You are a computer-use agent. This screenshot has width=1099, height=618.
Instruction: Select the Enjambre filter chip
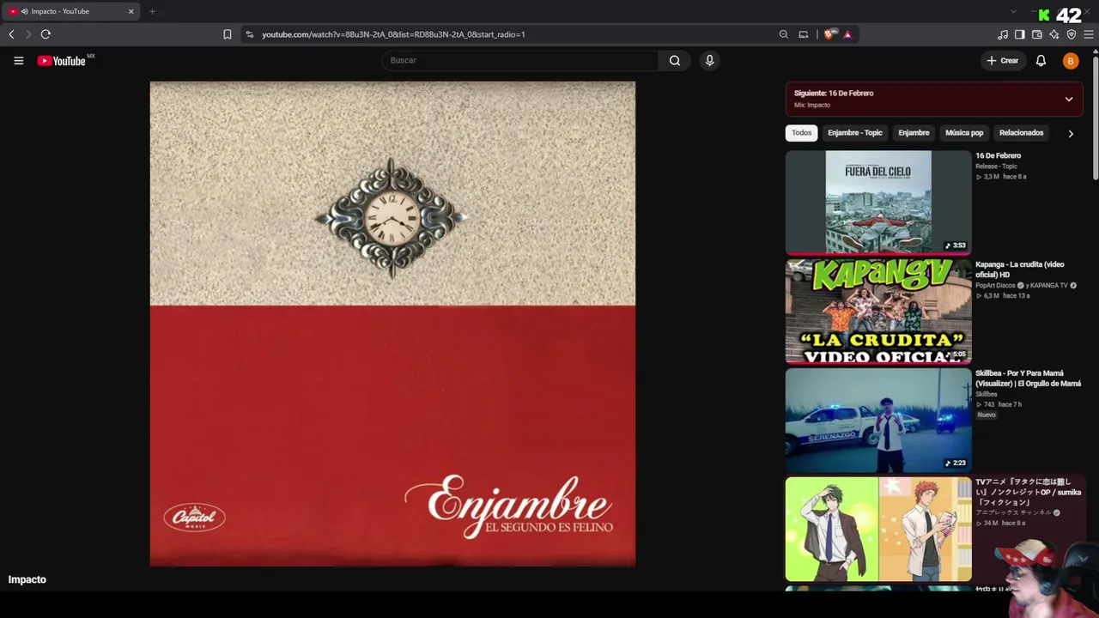[914, 133]
